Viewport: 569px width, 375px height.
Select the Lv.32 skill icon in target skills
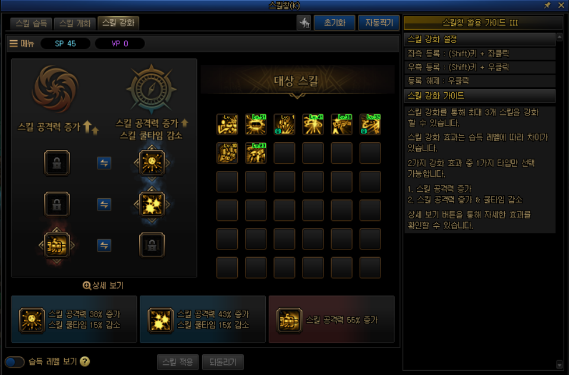[370, 124]
